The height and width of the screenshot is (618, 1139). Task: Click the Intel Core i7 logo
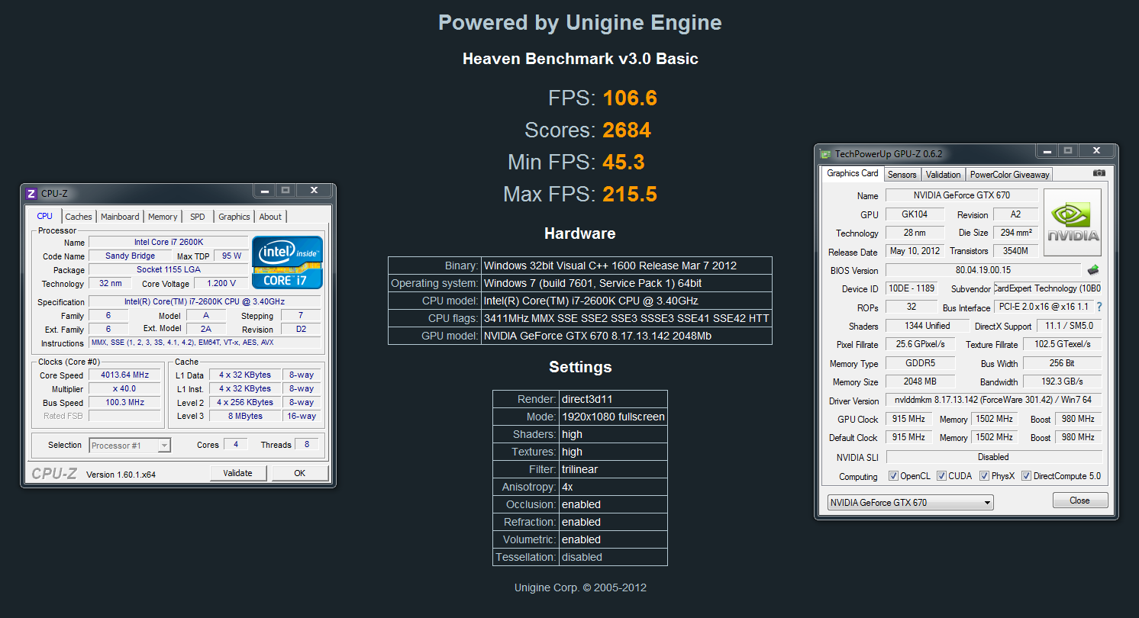pos(287,262)
